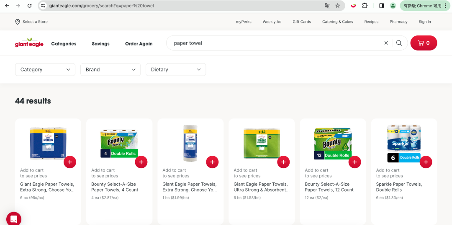Viewport: 452px width, 225px height.
Task: Add Sparkle Paper Towels to cart
Action: tap(426, 162)
